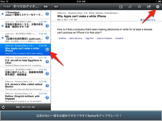This screenshot has width=162, height=121.
Task: Select the 宇宙船大集合のISS headline
Action: point(24,25)
